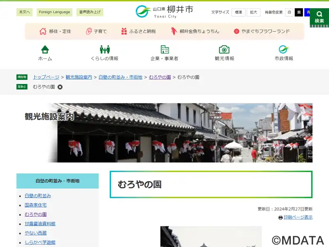Go to 観光情報 label in navigation
This screenshot has width=329, height=247.
(x=224, y=58)
